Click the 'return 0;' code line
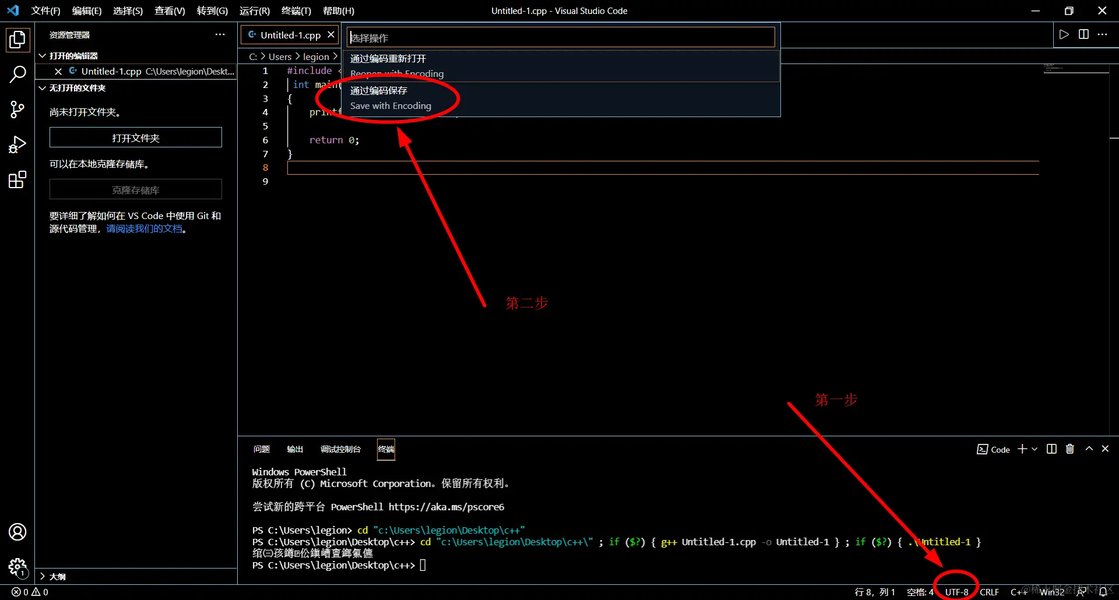Screen dimensions: 1119x600 (x=334, y=140)
